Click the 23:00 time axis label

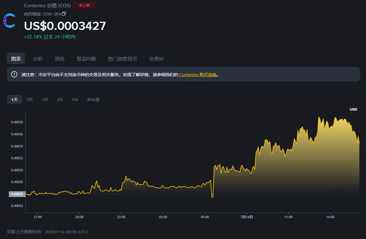point(121,217)
